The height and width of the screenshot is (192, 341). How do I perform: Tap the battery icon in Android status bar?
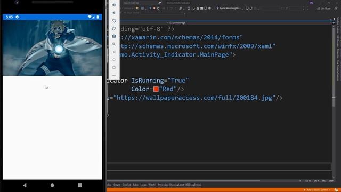98,17
